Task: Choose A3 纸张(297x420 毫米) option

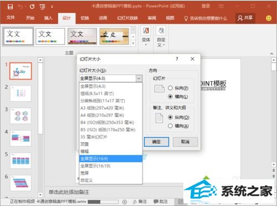Action: 111,108
